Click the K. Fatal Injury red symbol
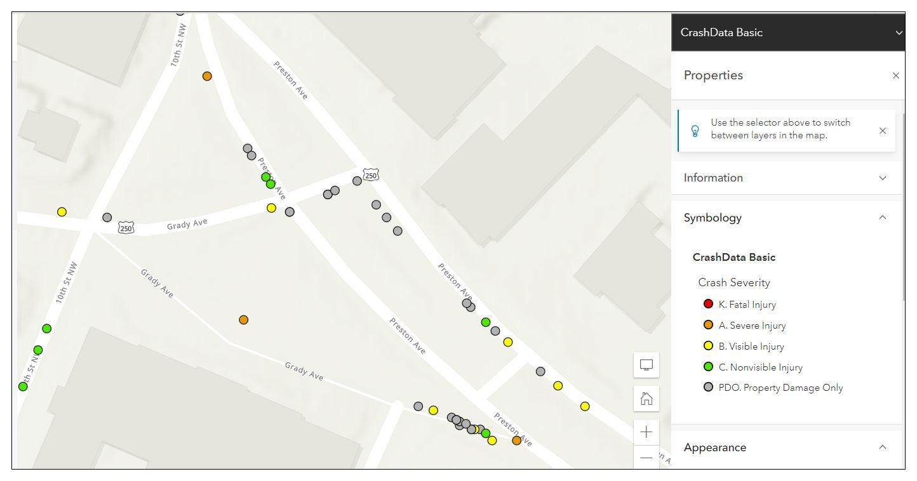This screenshot has height=481, width=917. click(709, 304)
